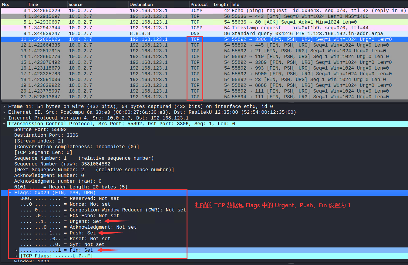Screen dimensions: 408x265
Task: Select packet 5 ACK to port 80
Action: tap(204, 22)
